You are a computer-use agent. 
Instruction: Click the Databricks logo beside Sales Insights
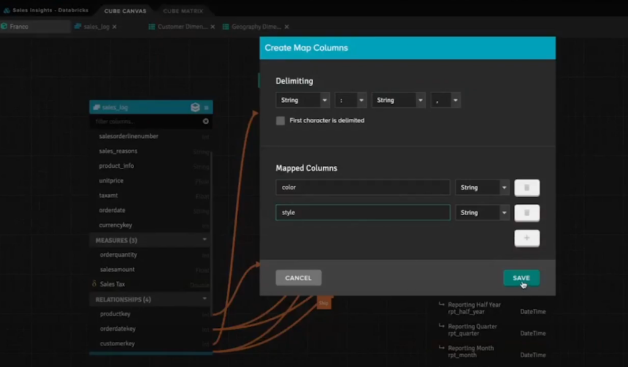tap(7, 9)
